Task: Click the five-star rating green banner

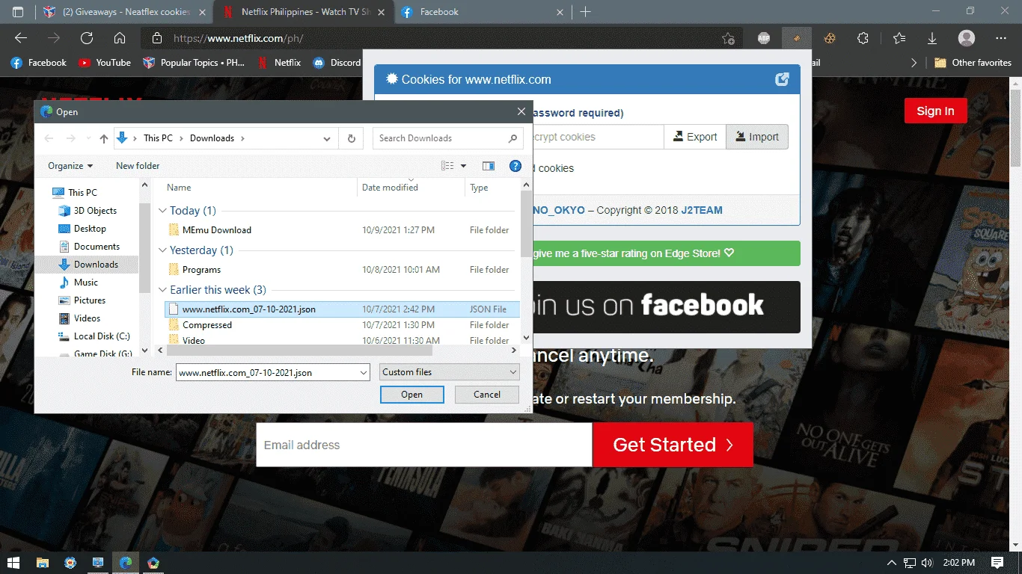Action: pyautogui.click(x=666, y=253)
